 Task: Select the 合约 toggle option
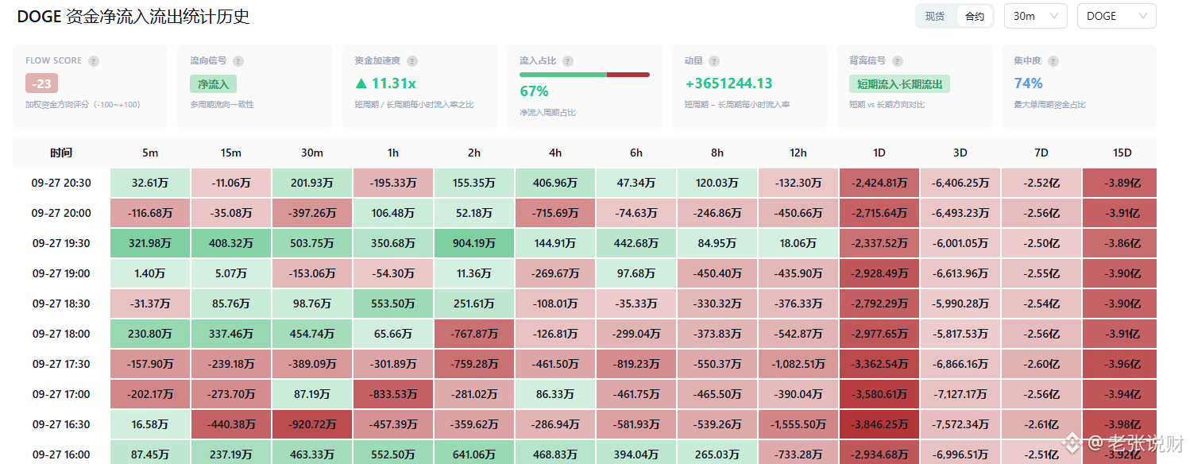point(975,16)
